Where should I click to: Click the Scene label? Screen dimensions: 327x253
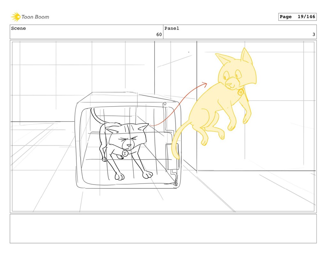[19, 28]
